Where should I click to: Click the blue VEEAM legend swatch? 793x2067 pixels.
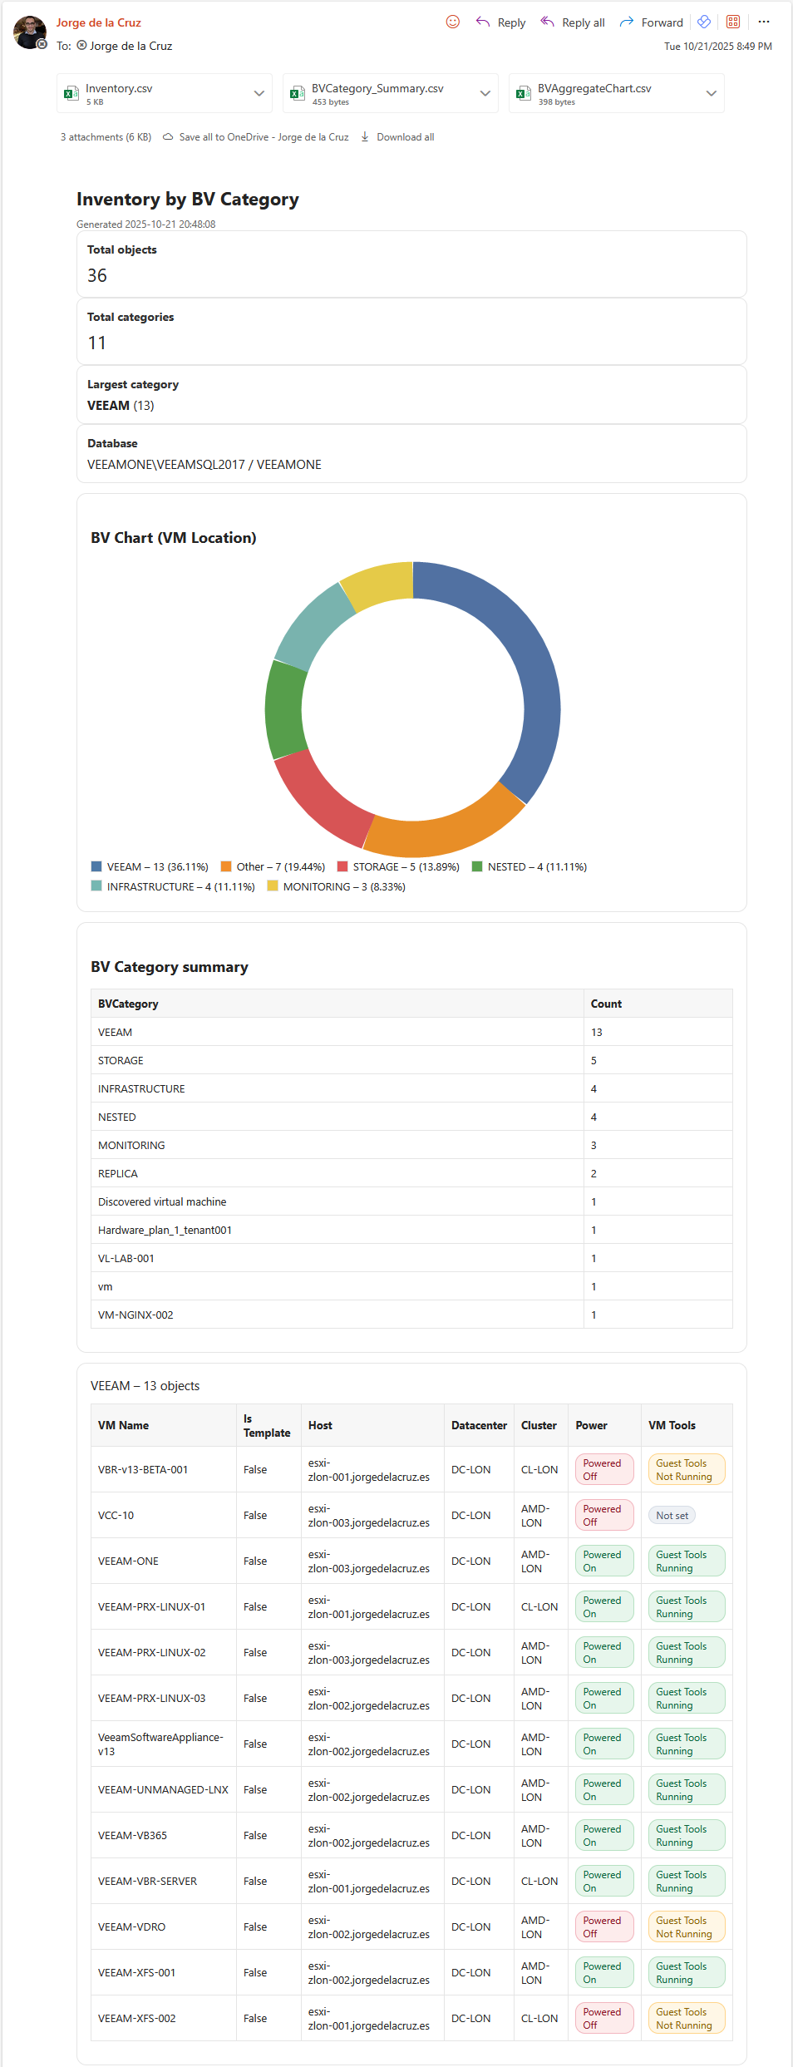(96, 866)
